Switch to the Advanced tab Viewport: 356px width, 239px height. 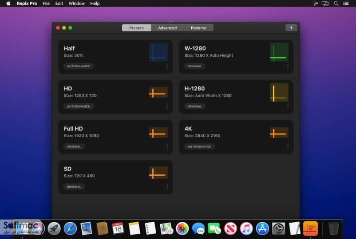click(x=167, y=28)
